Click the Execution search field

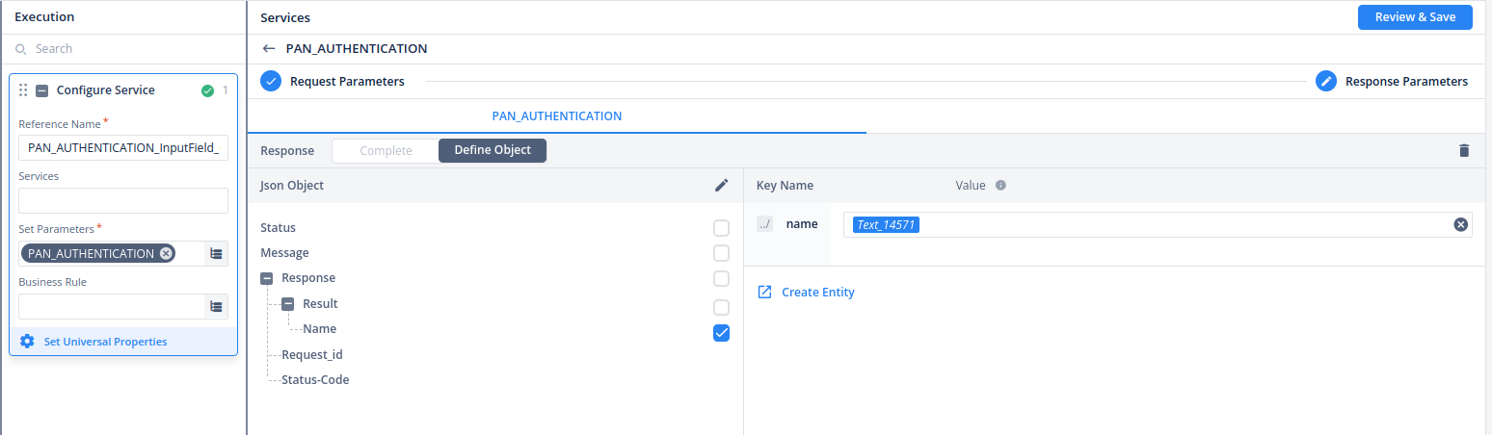125,48
